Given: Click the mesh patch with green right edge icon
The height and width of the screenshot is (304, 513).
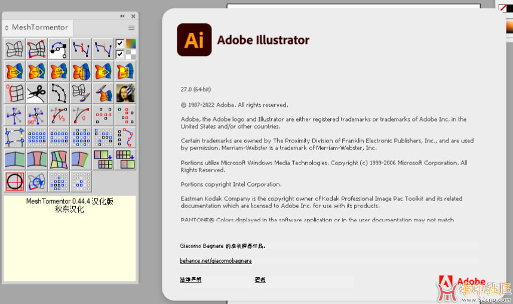Looking at the screenshot, I should click(81, 159).
